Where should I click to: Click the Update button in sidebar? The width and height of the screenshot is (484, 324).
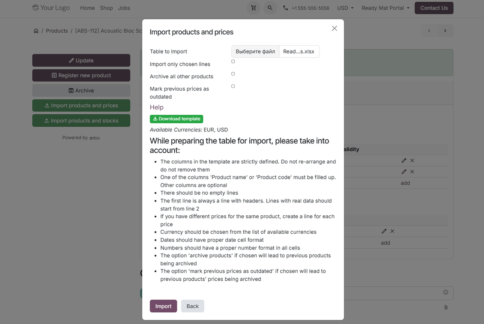[81, 60]
